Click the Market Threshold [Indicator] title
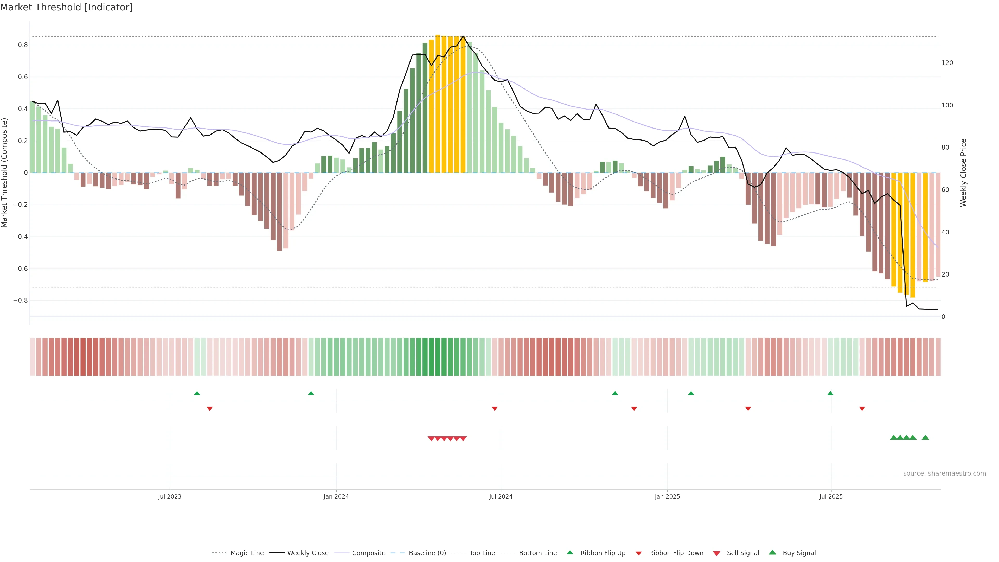Screen dimensions: 999x562 click(66, 7)
